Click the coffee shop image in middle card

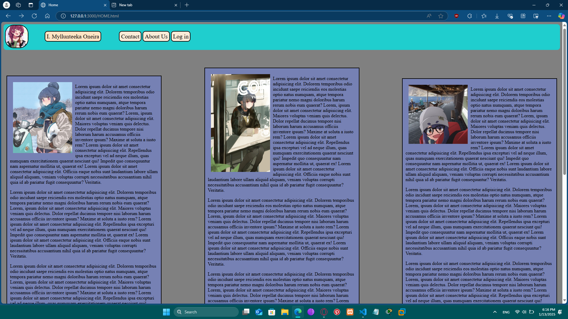pyautogui.click(x=241, y=123)
